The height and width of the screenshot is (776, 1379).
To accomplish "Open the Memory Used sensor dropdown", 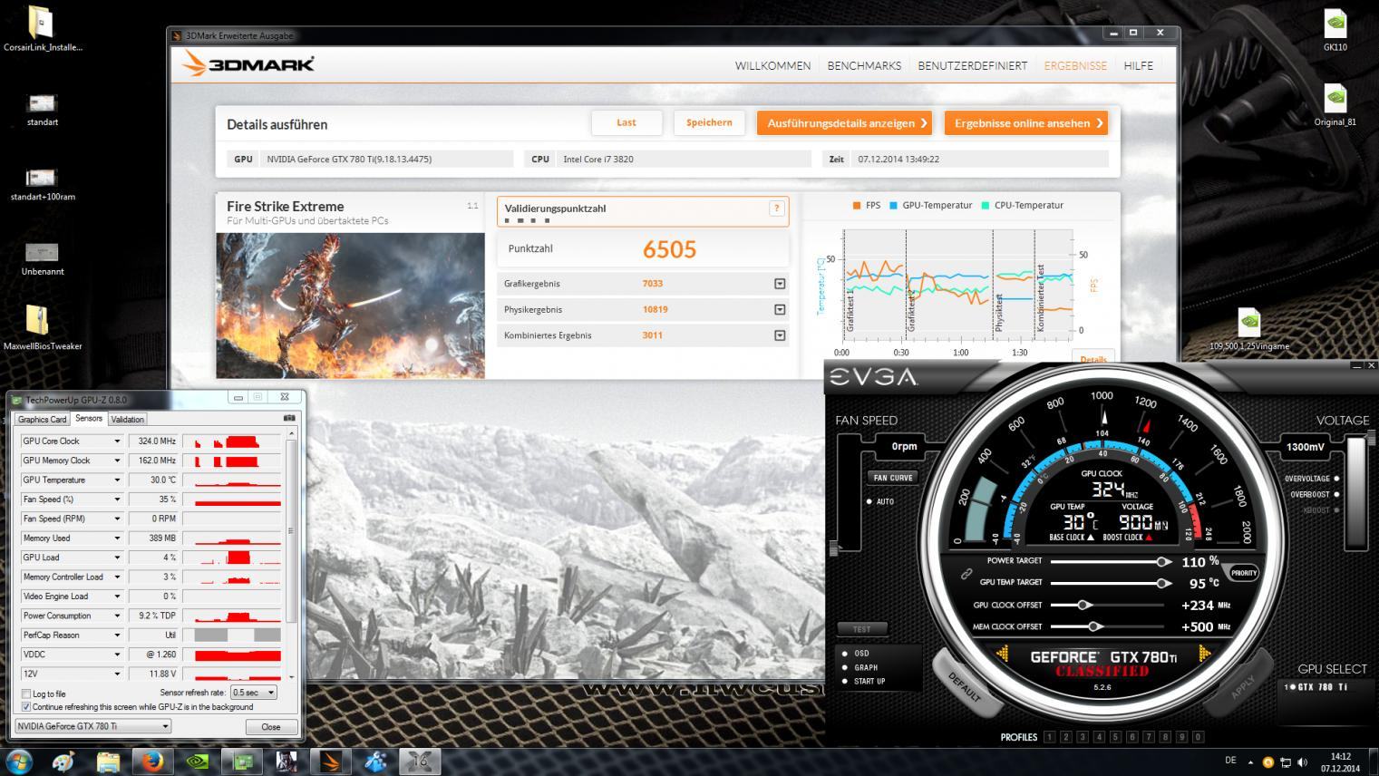I will 116,538.
